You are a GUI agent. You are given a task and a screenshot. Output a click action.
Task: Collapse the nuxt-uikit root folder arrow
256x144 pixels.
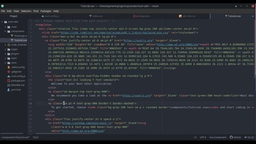click(2, 22)
